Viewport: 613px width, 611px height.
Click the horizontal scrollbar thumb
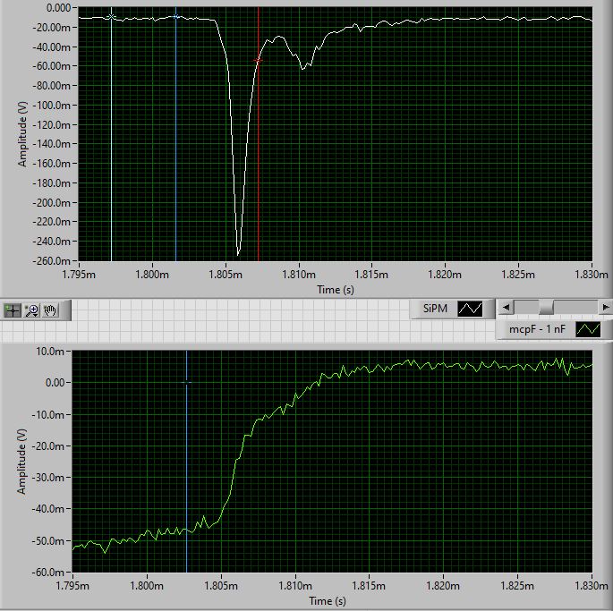(546, 307)
